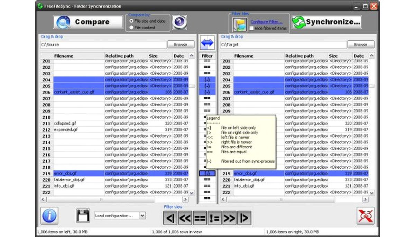Toggle the left-only files filter view
Screen dimensions: 415x237
(x=170, y=218)
